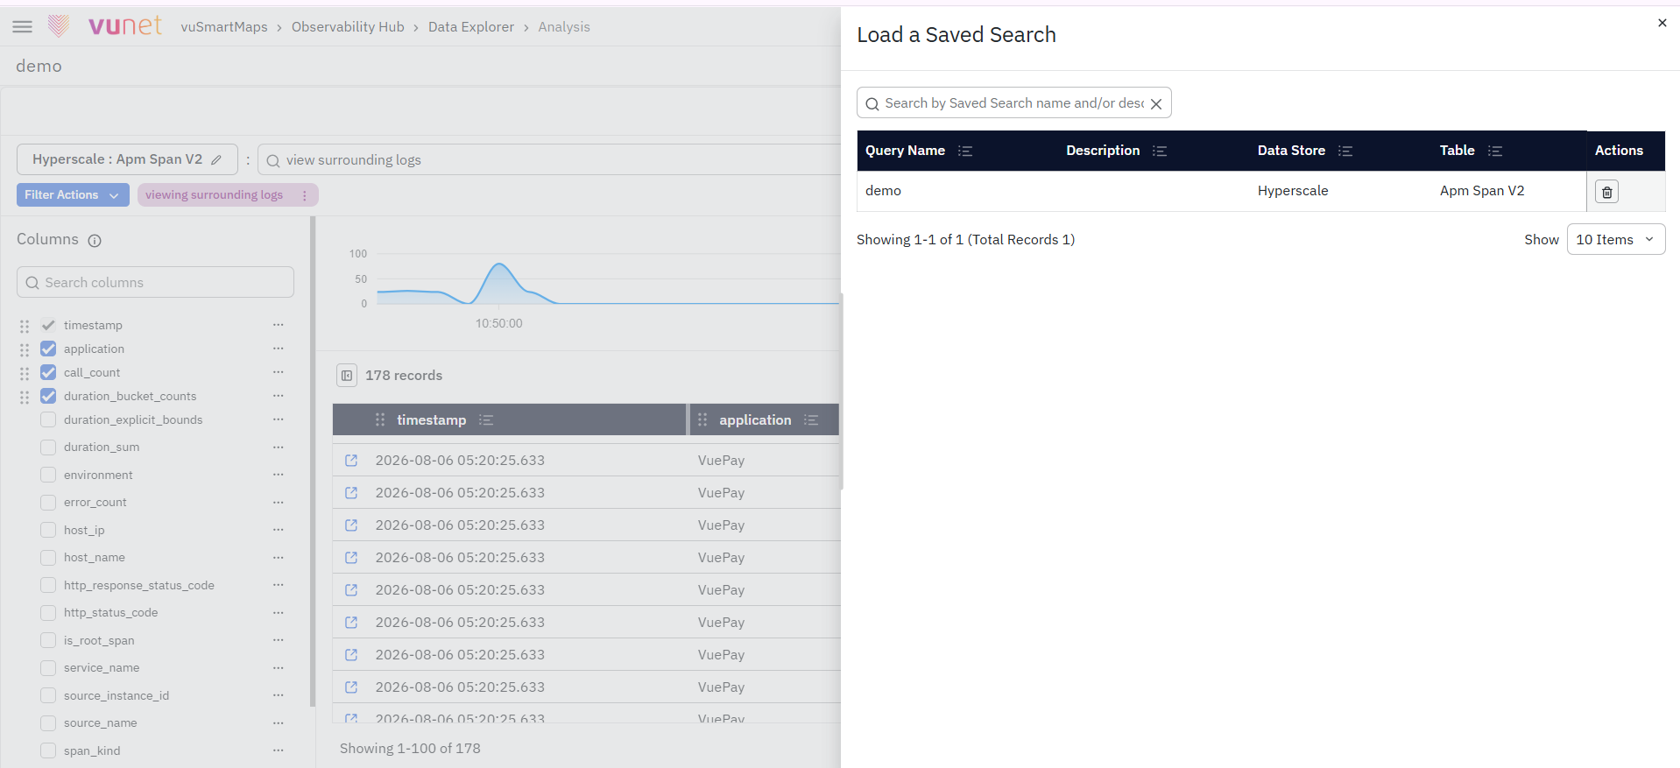The width and height of the screenshot is (1680, 768).
Task: Click the 10:50:00 chart peak
Action: [499, 264]
